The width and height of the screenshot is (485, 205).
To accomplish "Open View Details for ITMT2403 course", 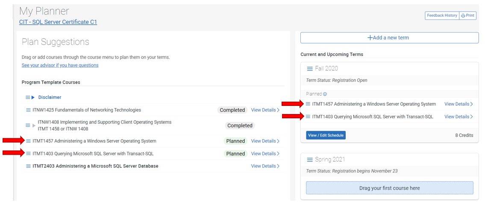I will pyautogui.click(x=265, y=166).
